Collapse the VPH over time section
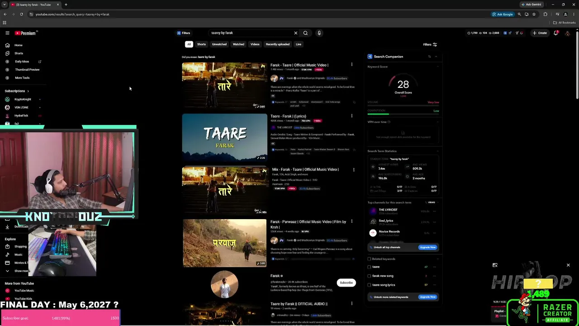Viewport: 579px width, 326px height. pos(438,122)
